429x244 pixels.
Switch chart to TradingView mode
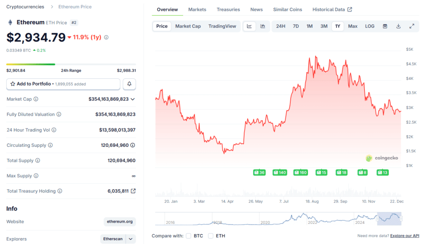click(x=222, y=26)
